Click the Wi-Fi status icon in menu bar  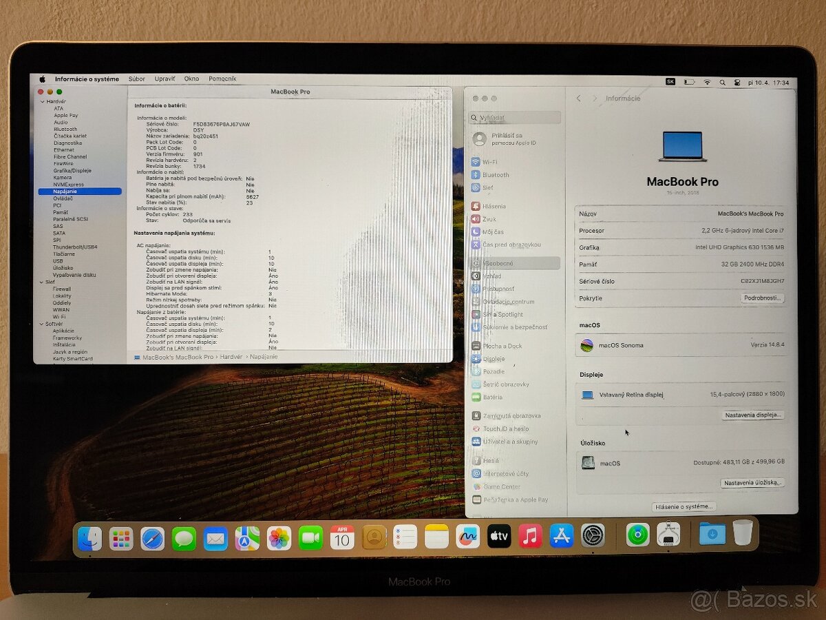click(x=707, y=82)
